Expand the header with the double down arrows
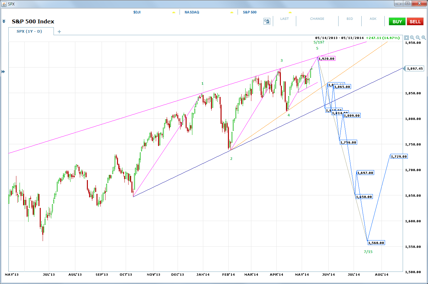 tap(4, 21)
